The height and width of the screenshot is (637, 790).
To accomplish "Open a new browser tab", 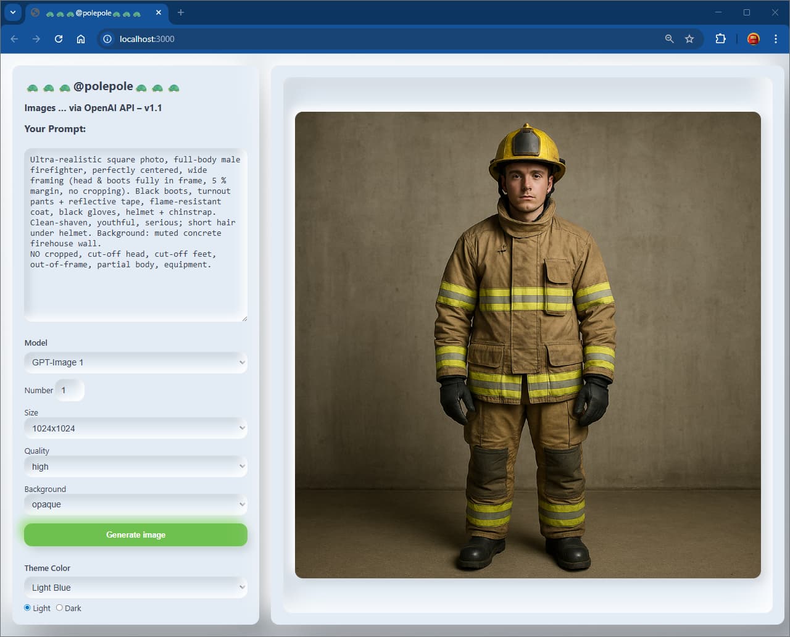I will (x=181, y=12).
